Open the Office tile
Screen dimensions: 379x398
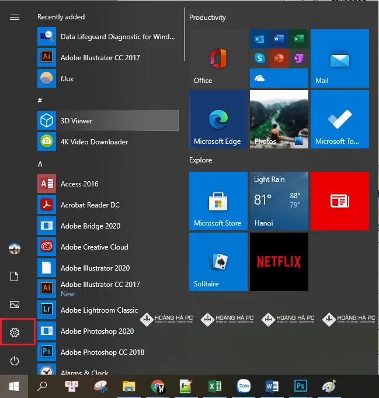[218, 58]
